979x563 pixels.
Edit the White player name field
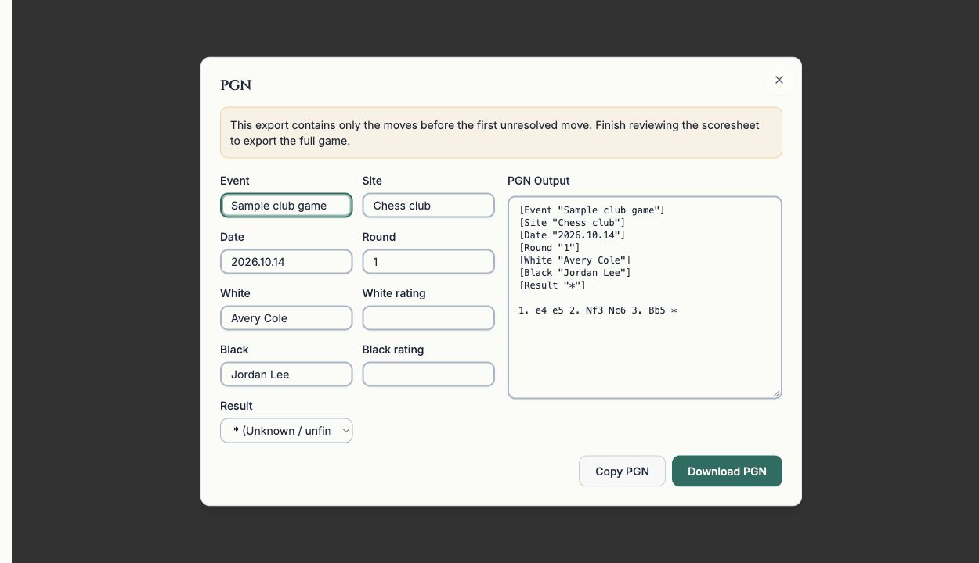287,318
